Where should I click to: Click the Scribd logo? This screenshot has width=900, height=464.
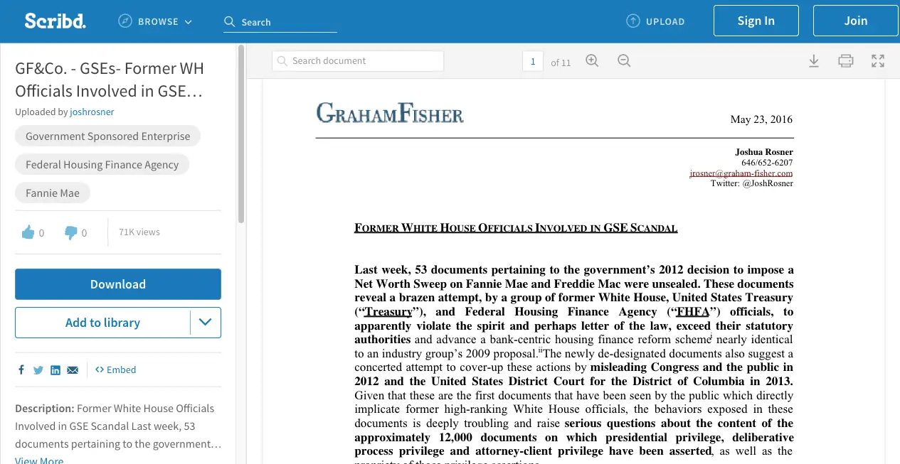(x=55, y=21)
